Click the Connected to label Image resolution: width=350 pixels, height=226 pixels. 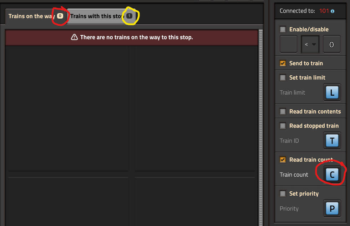[x=297, y=11]
